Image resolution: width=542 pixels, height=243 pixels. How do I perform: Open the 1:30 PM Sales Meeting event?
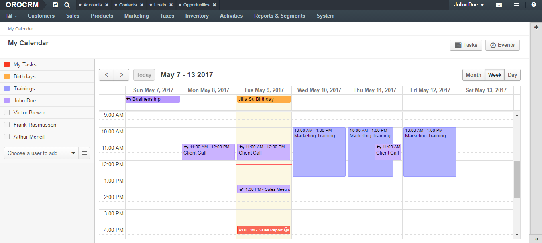[263, 189]
